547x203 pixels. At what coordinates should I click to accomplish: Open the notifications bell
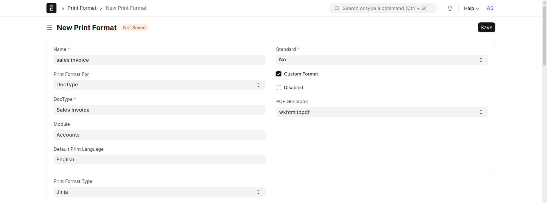click(x=450, y=8)
